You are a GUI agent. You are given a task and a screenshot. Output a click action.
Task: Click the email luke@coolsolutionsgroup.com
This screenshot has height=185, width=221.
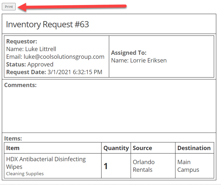[64, 57]
